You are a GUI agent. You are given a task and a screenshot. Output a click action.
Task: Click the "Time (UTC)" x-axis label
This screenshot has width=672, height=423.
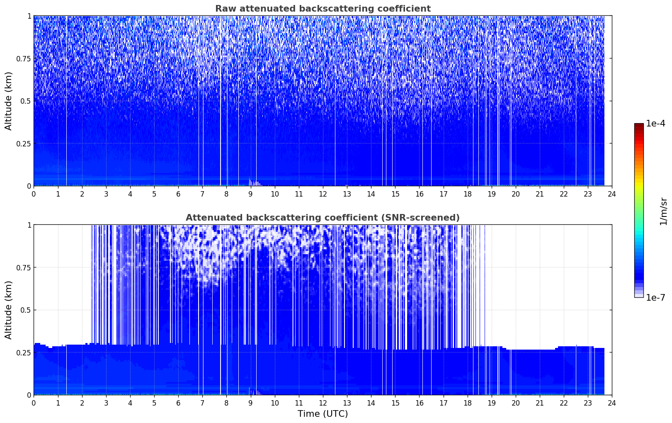click(x=323, y=413)
